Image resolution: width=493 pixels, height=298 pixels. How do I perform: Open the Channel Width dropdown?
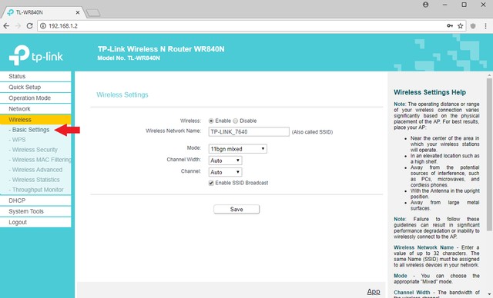pyautogui.click(x=225, y=161)
